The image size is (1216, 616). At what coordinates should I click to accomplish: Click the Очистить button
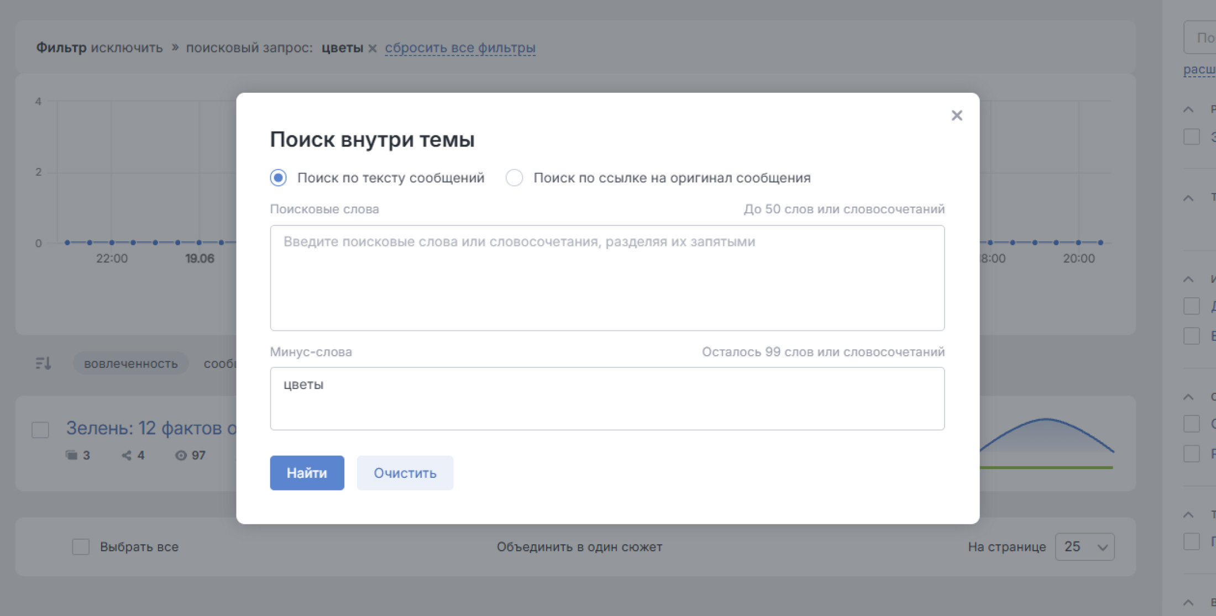coord(405,473)
